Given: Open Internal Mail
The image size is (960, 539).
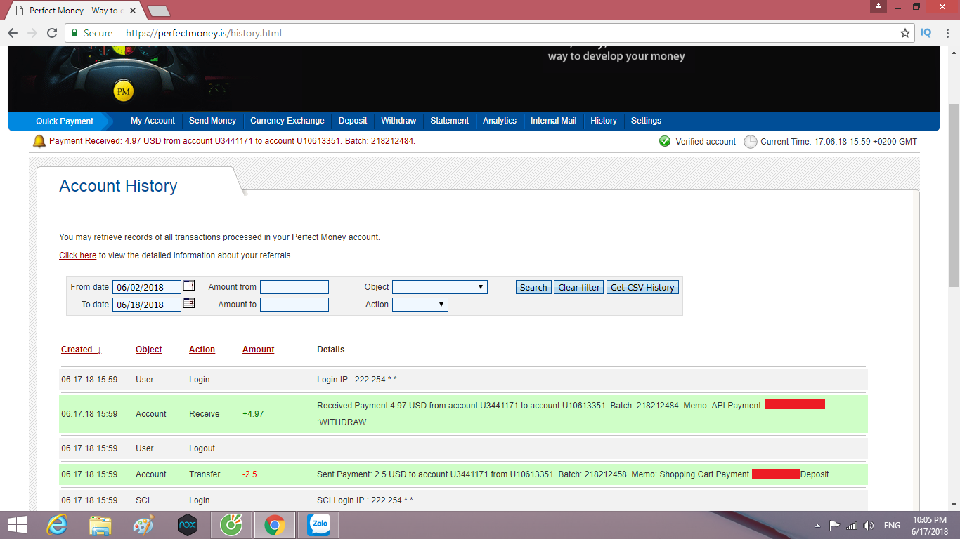Looking at the screenshot, I should point(553,121).
